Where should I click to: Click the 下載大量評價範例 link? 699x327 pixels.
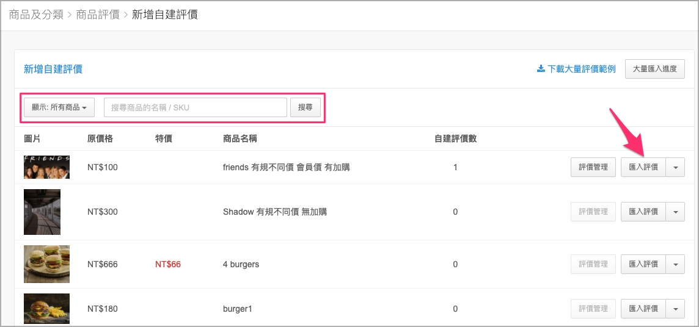(x=581, y=69)
